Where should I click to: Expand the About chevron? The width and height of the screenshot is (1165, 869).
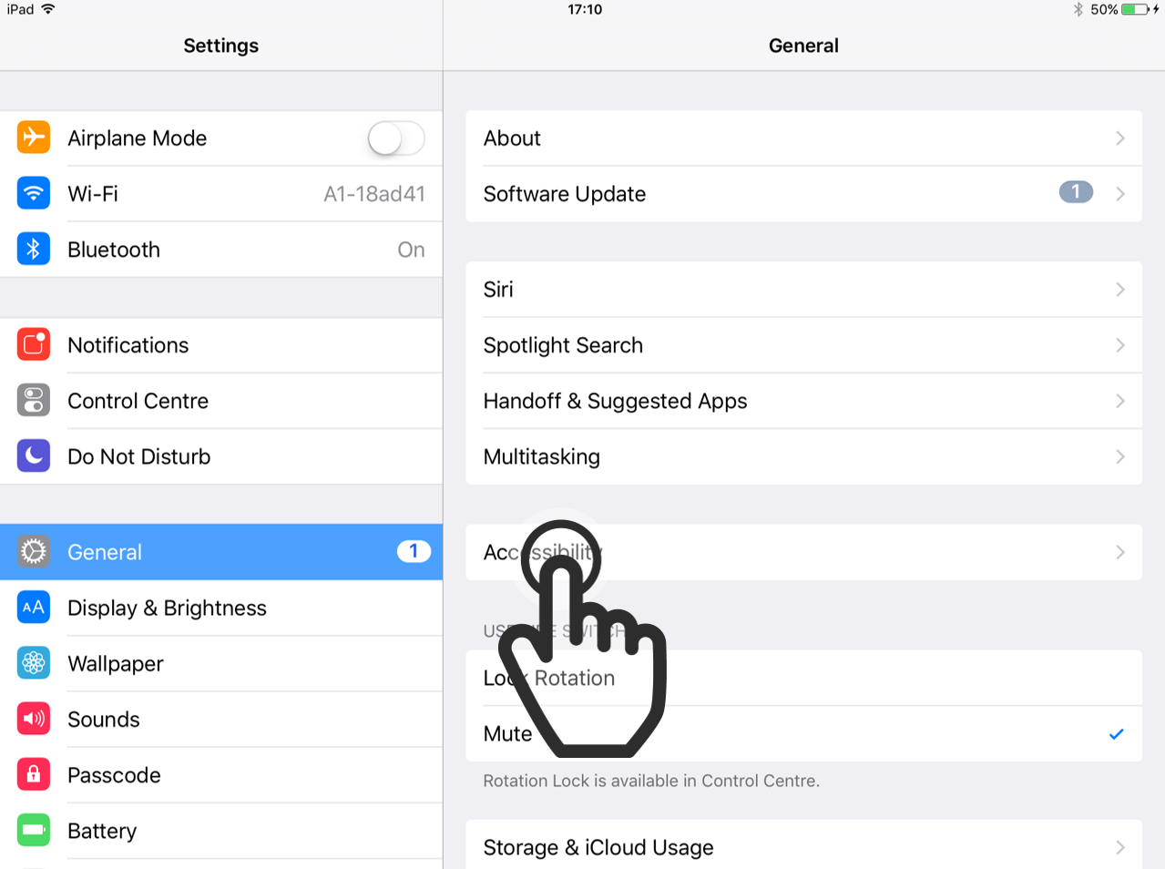1120,138
